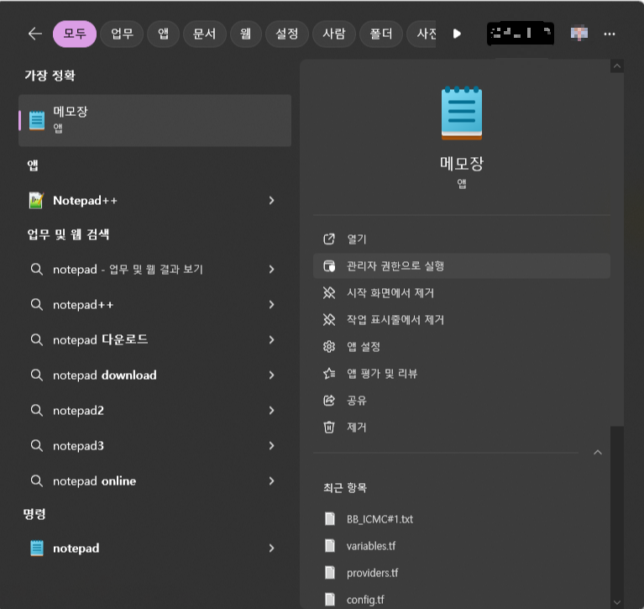
Task: Click the file icon beside BB_ICMC#1.txt
Action: pos(330,519)
